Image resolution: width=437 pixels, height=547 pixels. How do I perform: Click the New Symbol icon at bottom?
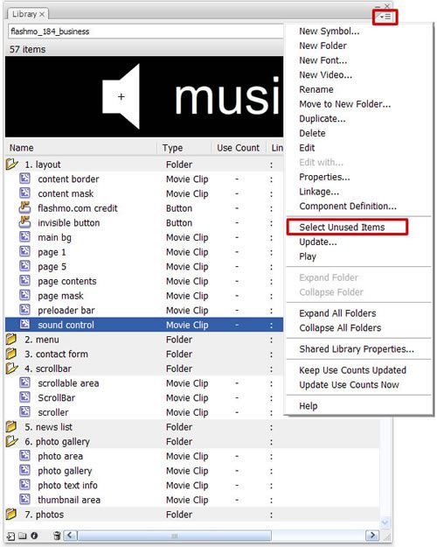11,536
